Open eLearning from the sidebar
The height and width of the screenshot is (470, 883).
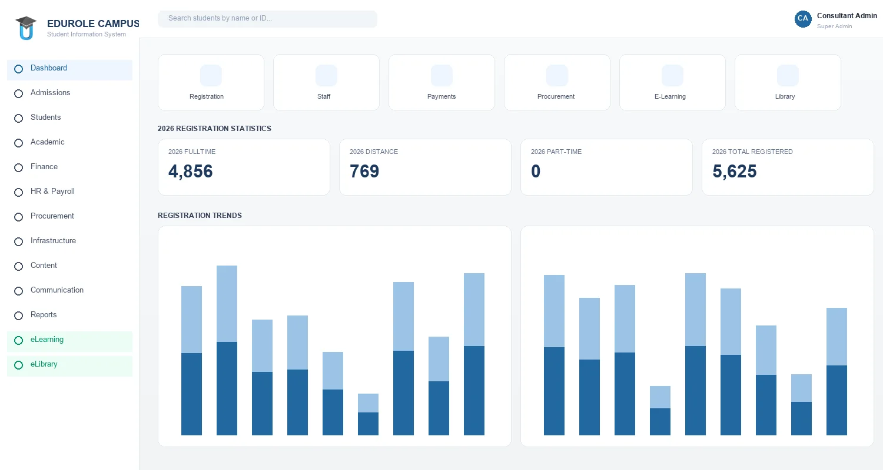pyautogui.click(x=69, y=341)
